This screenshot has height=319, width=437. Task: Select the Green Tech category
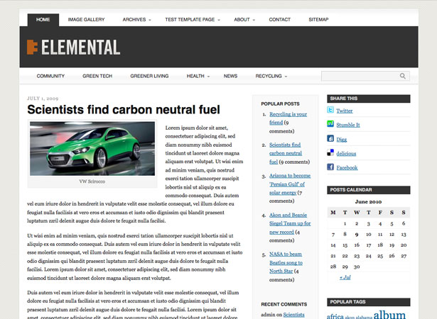coord(97,76)
